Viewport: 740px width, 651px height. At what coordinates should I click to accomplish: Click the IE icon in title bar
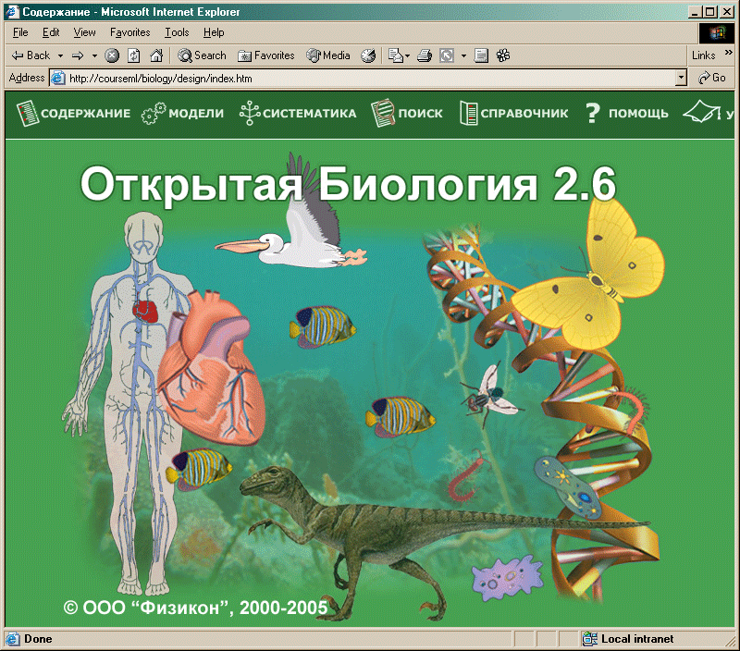point(12,12)
